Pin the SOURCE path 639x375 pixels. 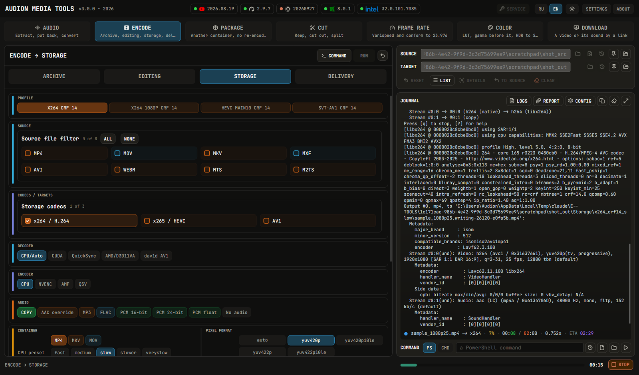point(614,54)
